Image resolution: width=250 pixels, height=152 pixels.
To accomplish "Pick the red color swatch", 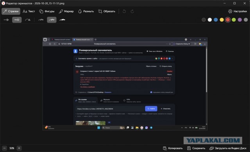I will click(x=228, y=20).
